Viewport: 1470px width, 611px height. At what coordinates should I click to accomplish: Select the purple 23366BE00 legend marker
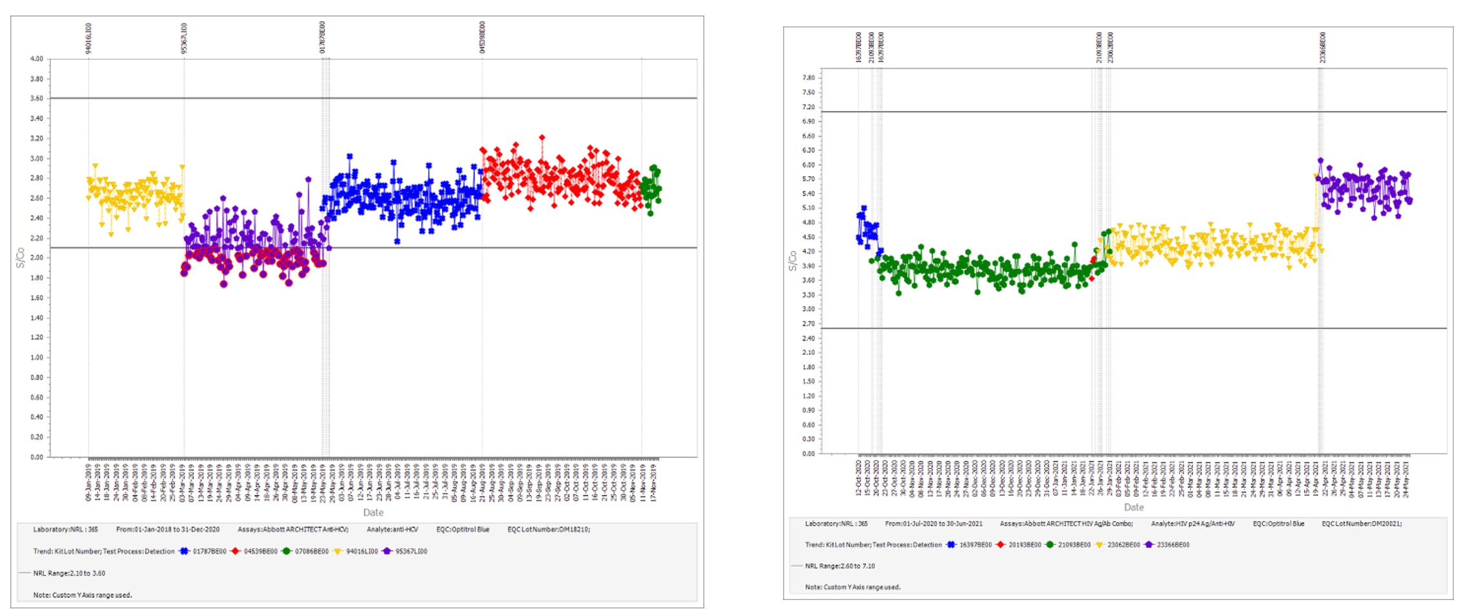pyautogui.click(x=1149, y=545)
